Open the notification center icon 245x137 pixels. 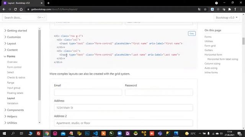(239, 134)
